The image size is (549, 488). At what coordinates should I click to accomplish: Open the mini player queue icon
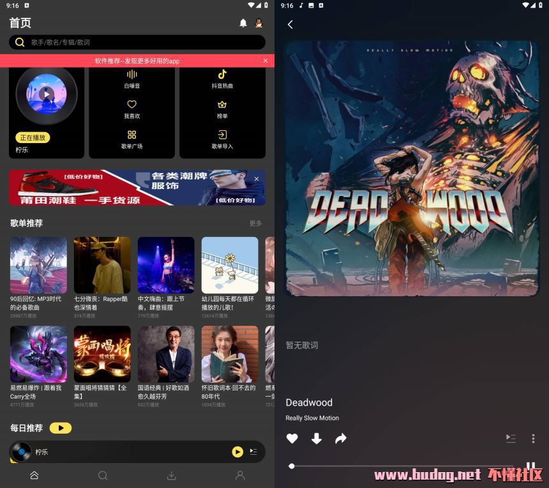[253, 452]
